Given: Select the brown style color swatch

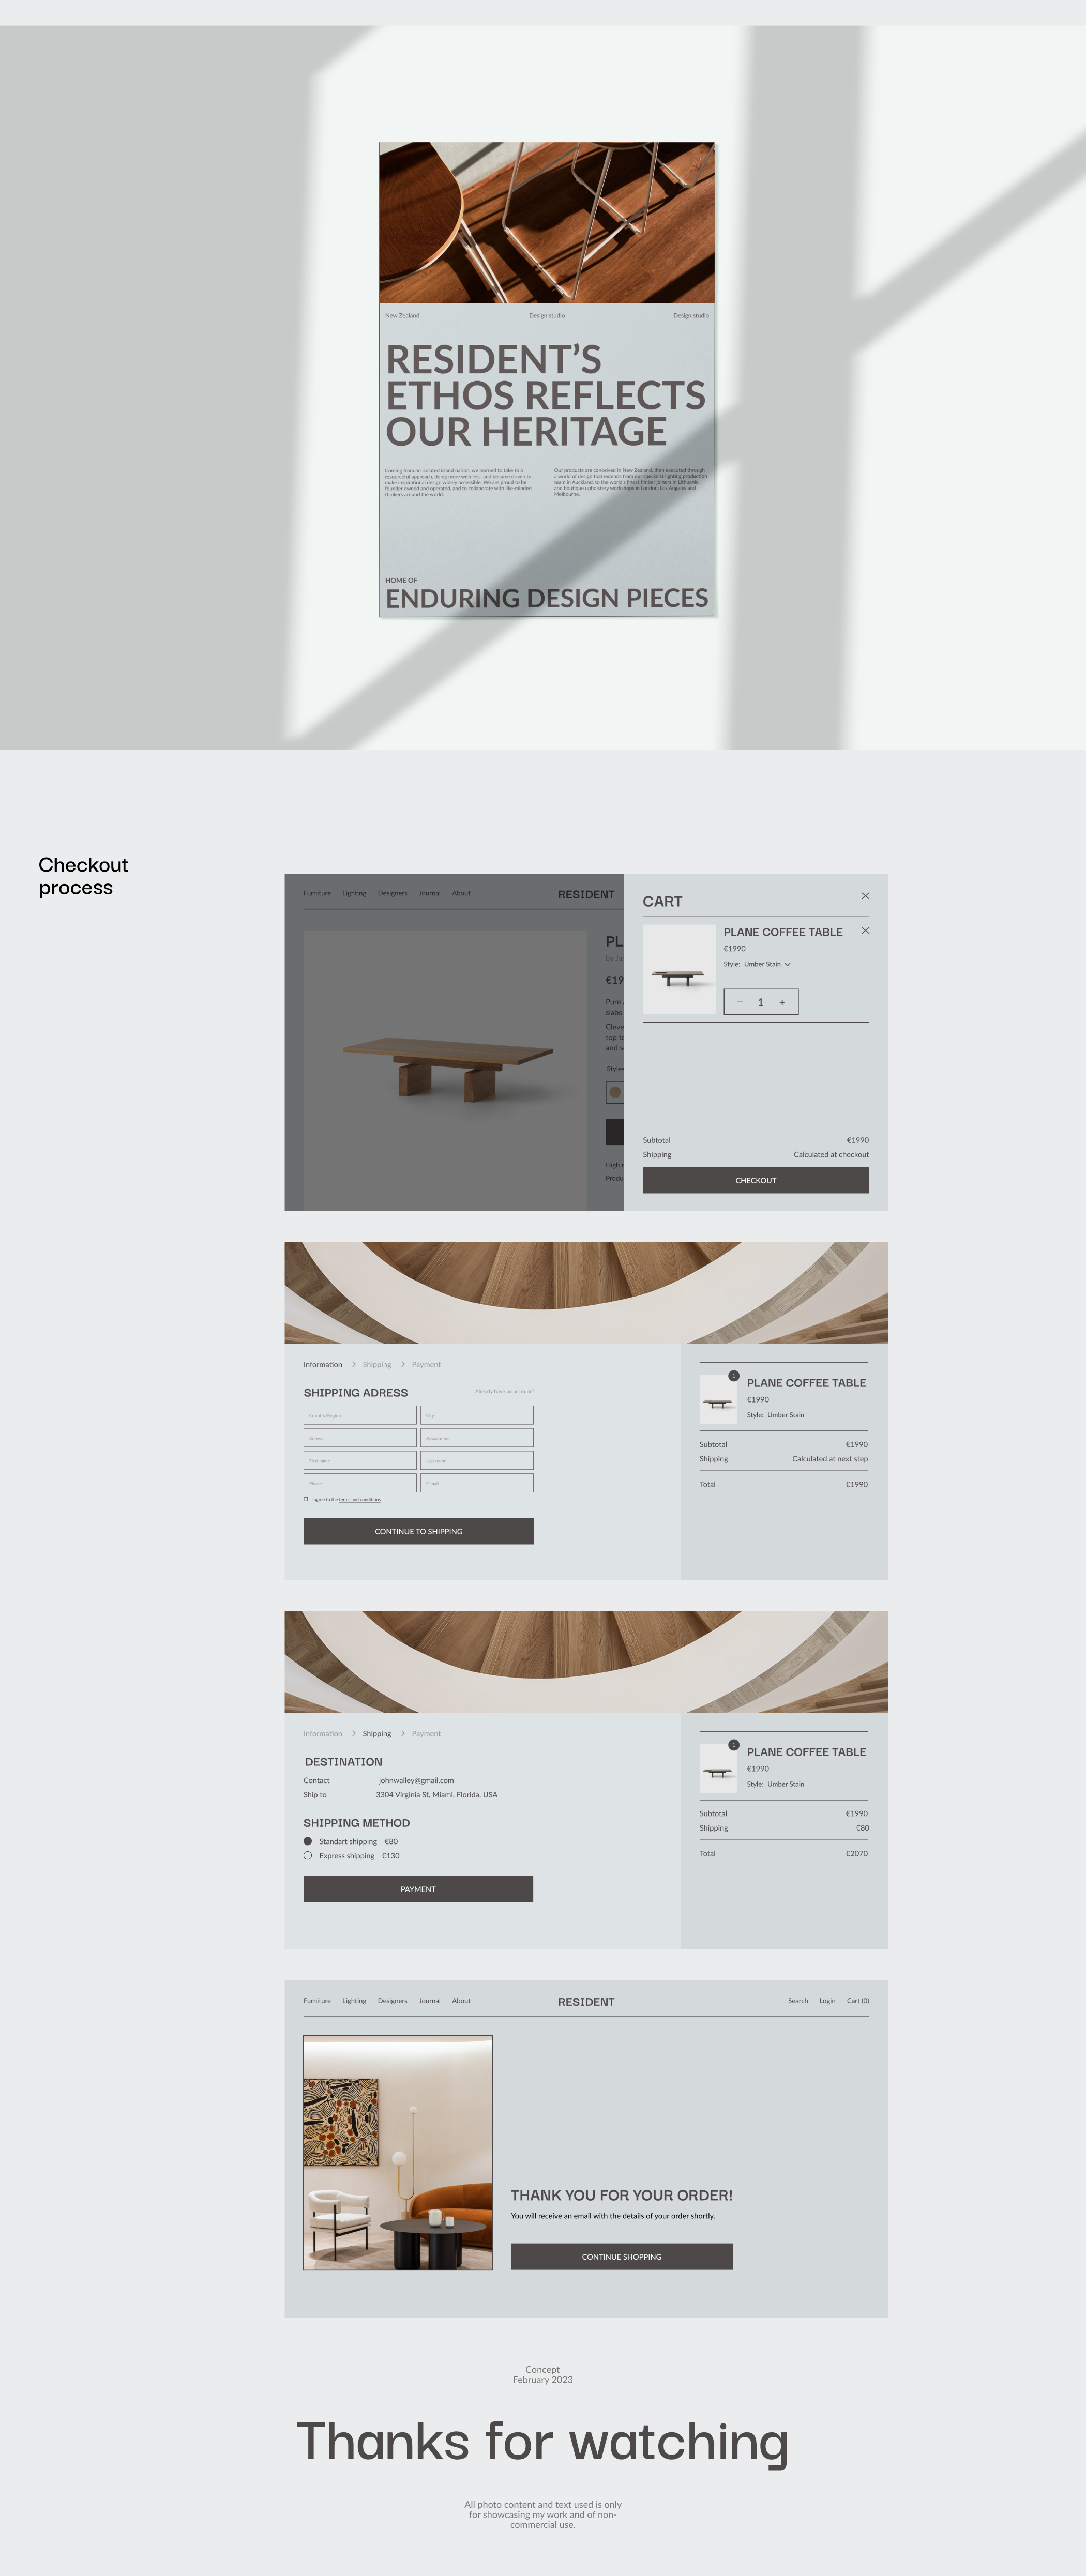Looking at the screenshot, I should pos(615,1093).
